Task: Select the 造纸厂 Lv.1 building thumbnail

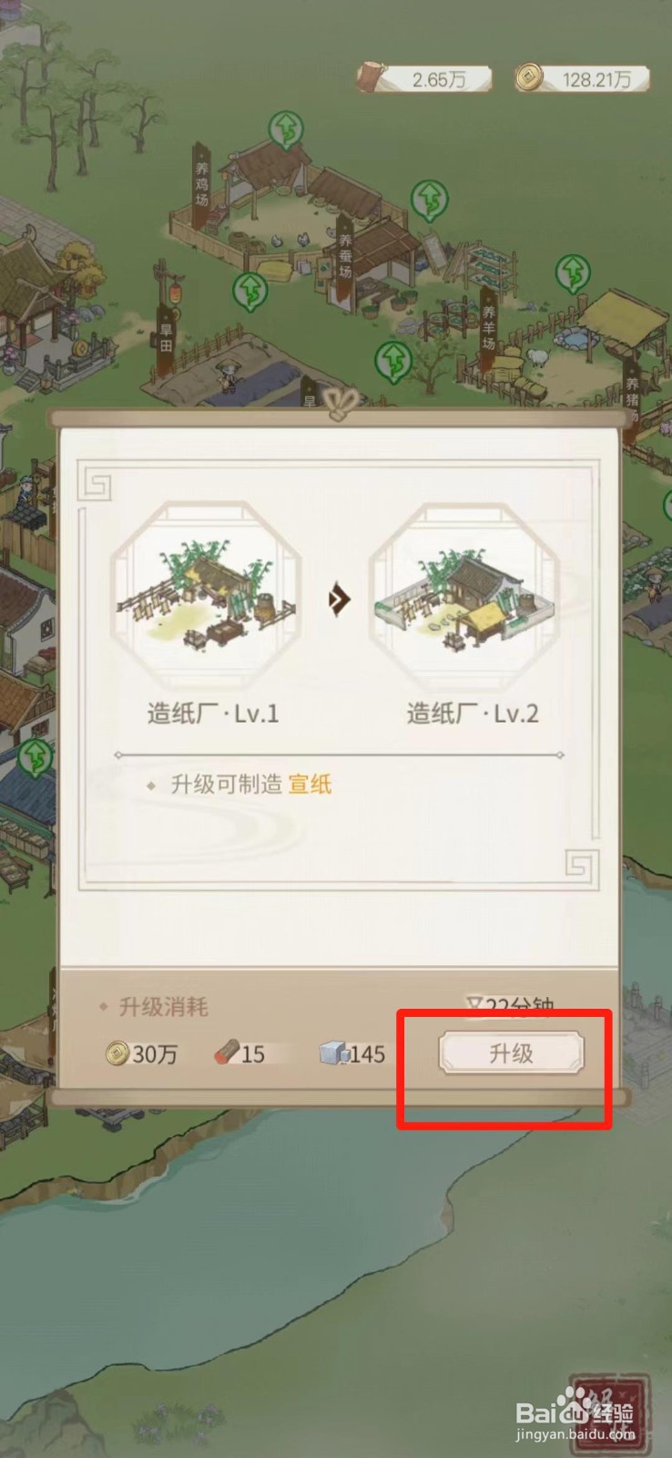Action: click(206, 596)
